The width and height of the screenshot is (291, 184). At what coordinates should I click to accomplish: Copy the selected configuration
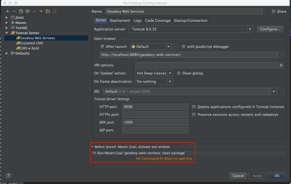coord(21,11)
